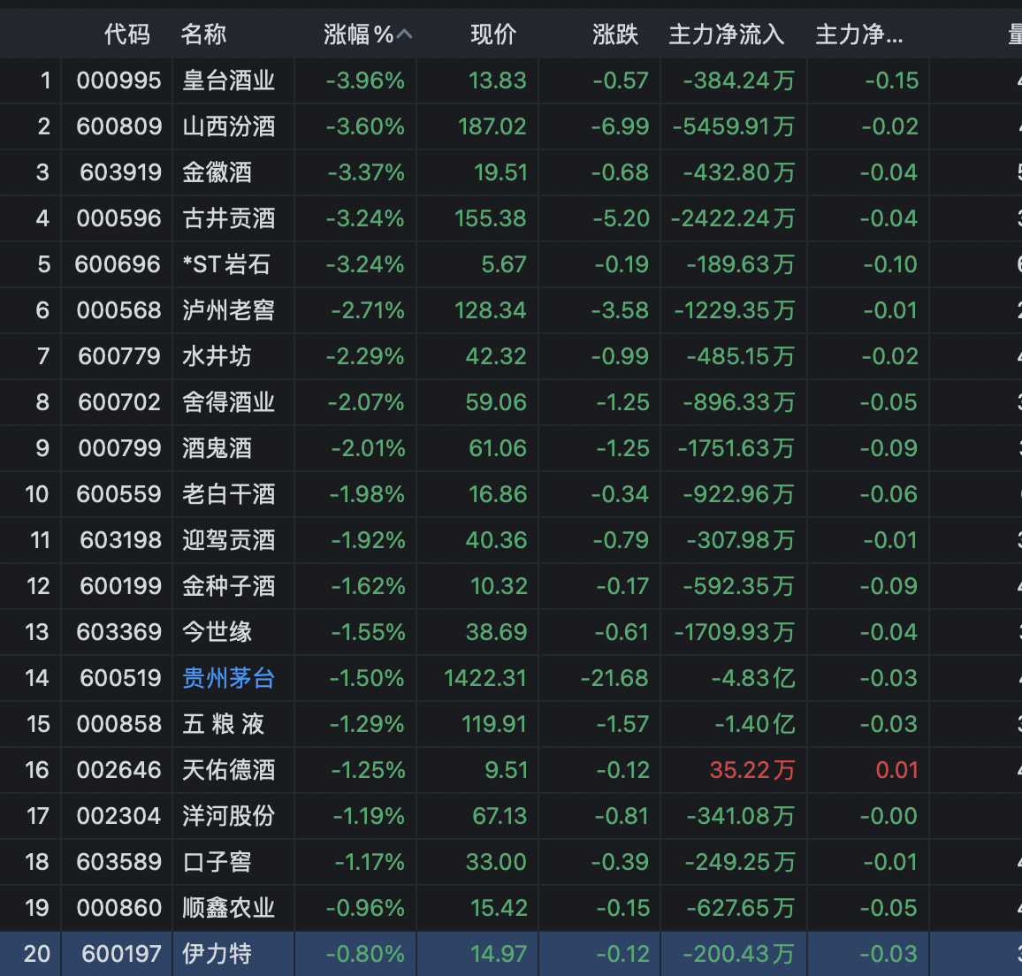Sort by 现价 column header
1022x976 pixels.
[x=493, y=34]
